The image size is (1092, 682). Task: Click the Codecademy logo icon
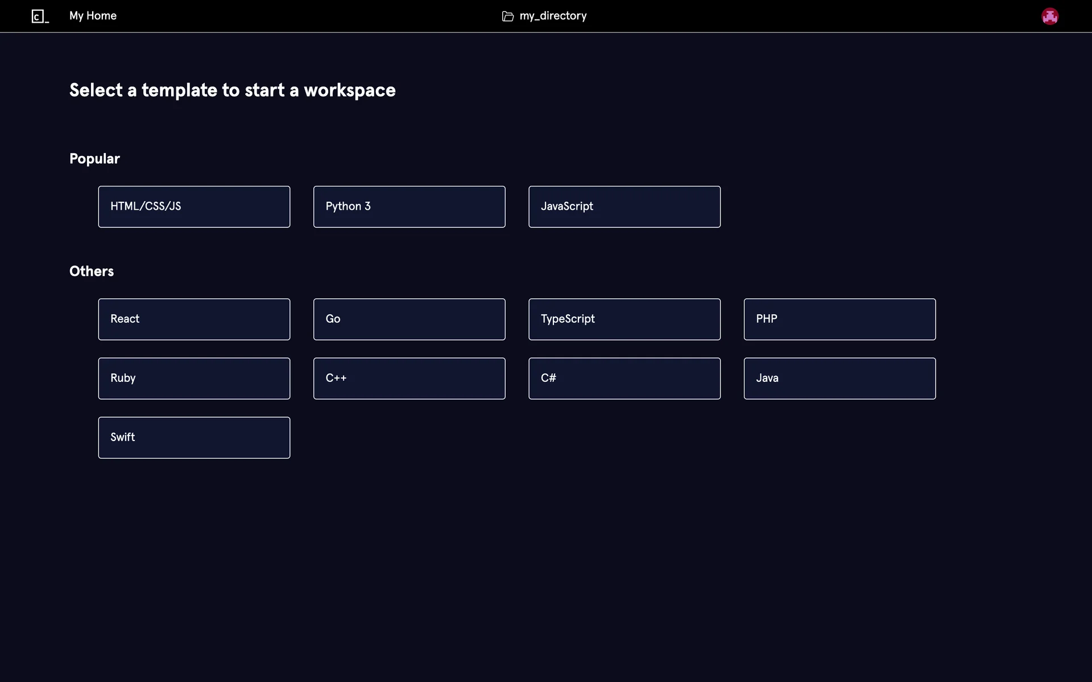[x=40, y=16]
